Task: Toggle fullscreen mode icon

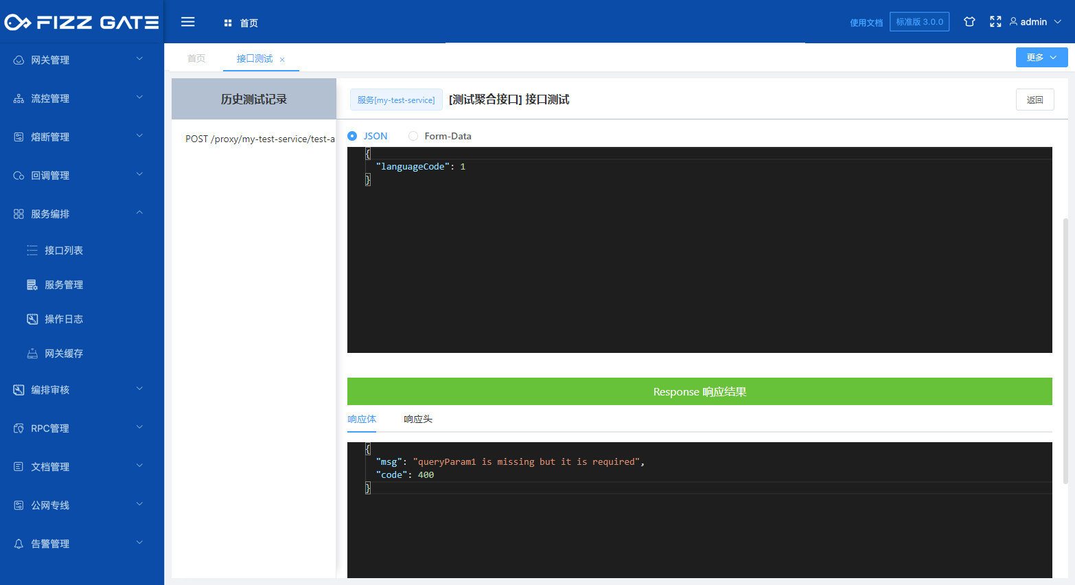Action: 995,22
